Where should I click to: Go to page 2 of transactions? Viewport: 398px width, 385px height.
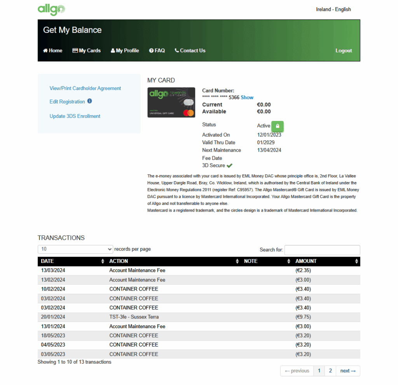(x=330, y=371)
